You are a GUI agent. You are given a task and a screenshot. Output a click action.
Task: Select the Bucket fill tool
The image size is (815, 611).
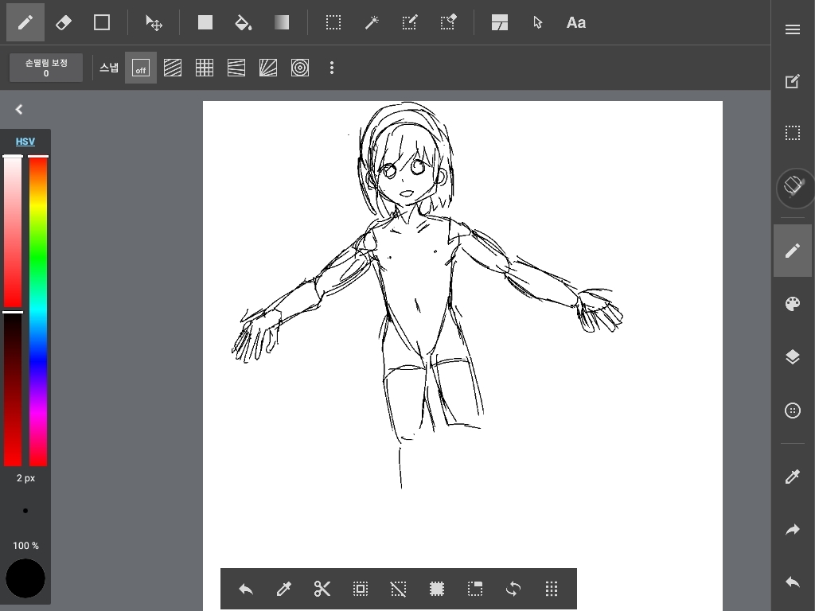point(244,22)
